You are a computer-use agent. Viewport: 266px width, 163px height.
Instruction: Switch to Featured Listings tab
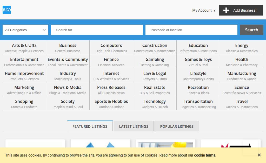(x=90, y=126)
